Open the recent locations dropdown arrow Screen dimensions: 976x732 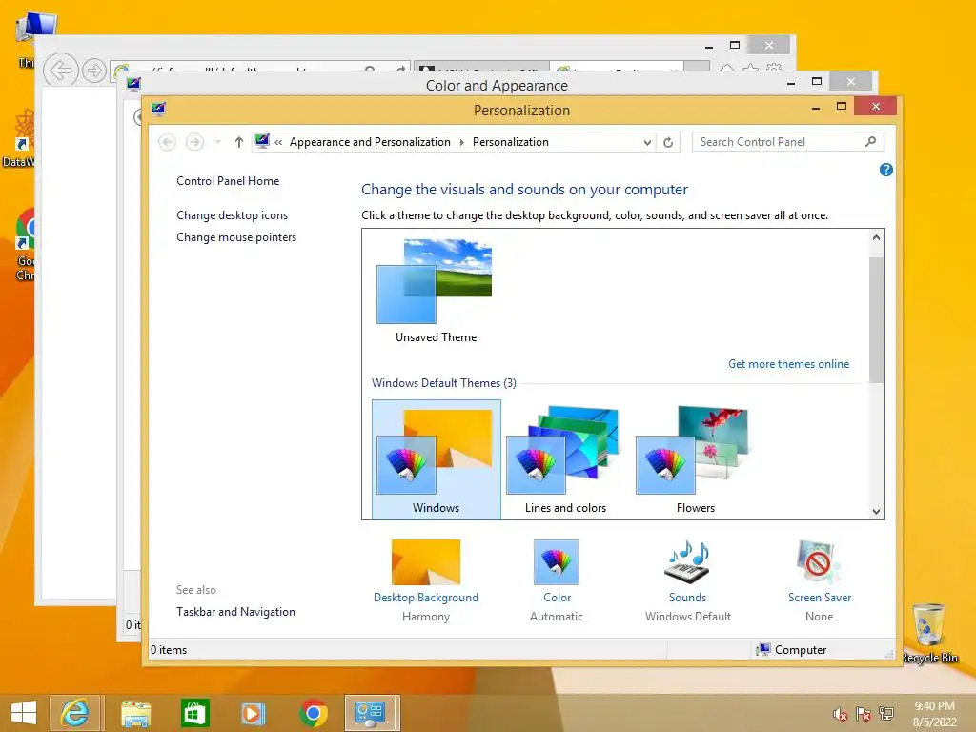(x=218, y=143)
